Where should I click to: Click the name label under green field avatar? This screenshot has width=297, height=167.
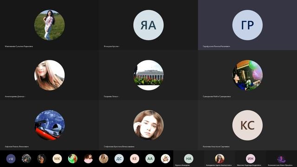coord(19,46)
